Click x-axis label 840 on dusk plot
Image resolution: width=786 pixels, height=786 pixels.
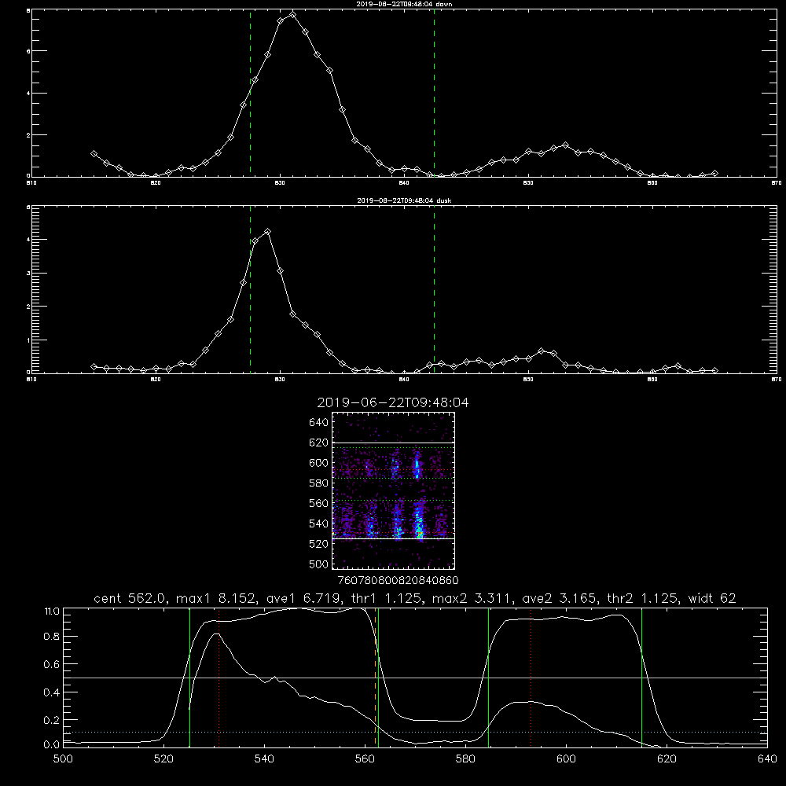(404, 380)
